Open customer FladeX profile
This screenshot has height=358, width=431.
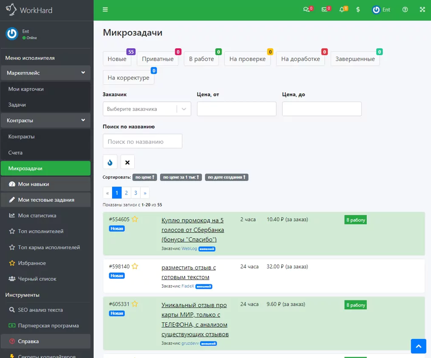tap(187, 286)
